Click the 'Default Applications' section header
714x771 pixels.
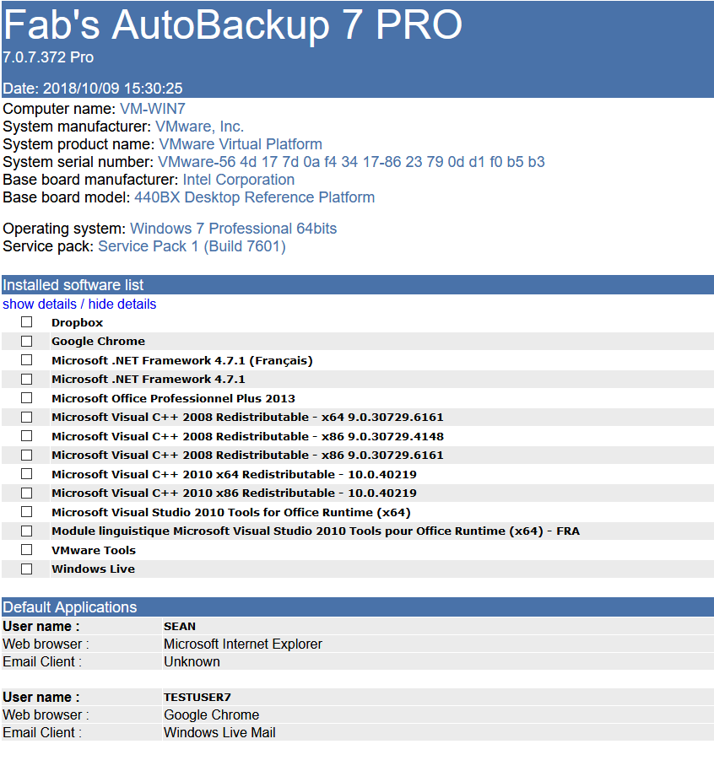358,607
